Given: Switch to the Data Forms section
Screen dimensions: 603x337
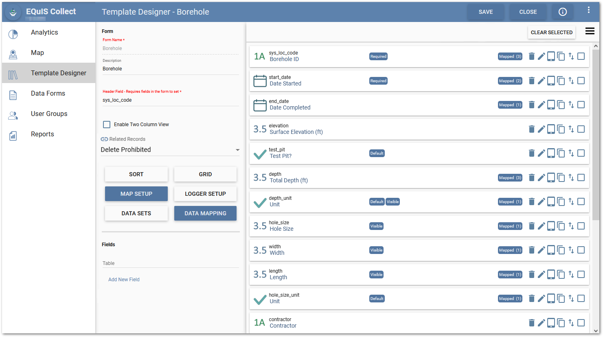Looking at the screenshot, I should 48,93.
